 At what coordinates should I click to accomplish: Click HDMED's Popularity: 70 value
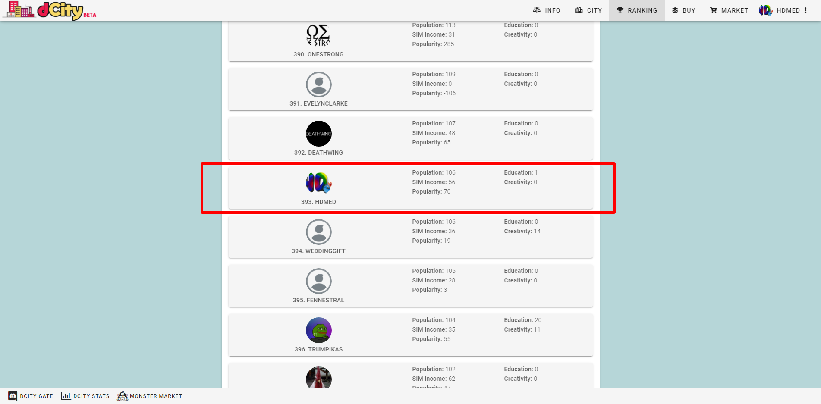431,191
